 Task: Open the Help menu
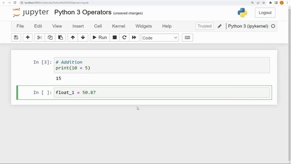[167, 26]
